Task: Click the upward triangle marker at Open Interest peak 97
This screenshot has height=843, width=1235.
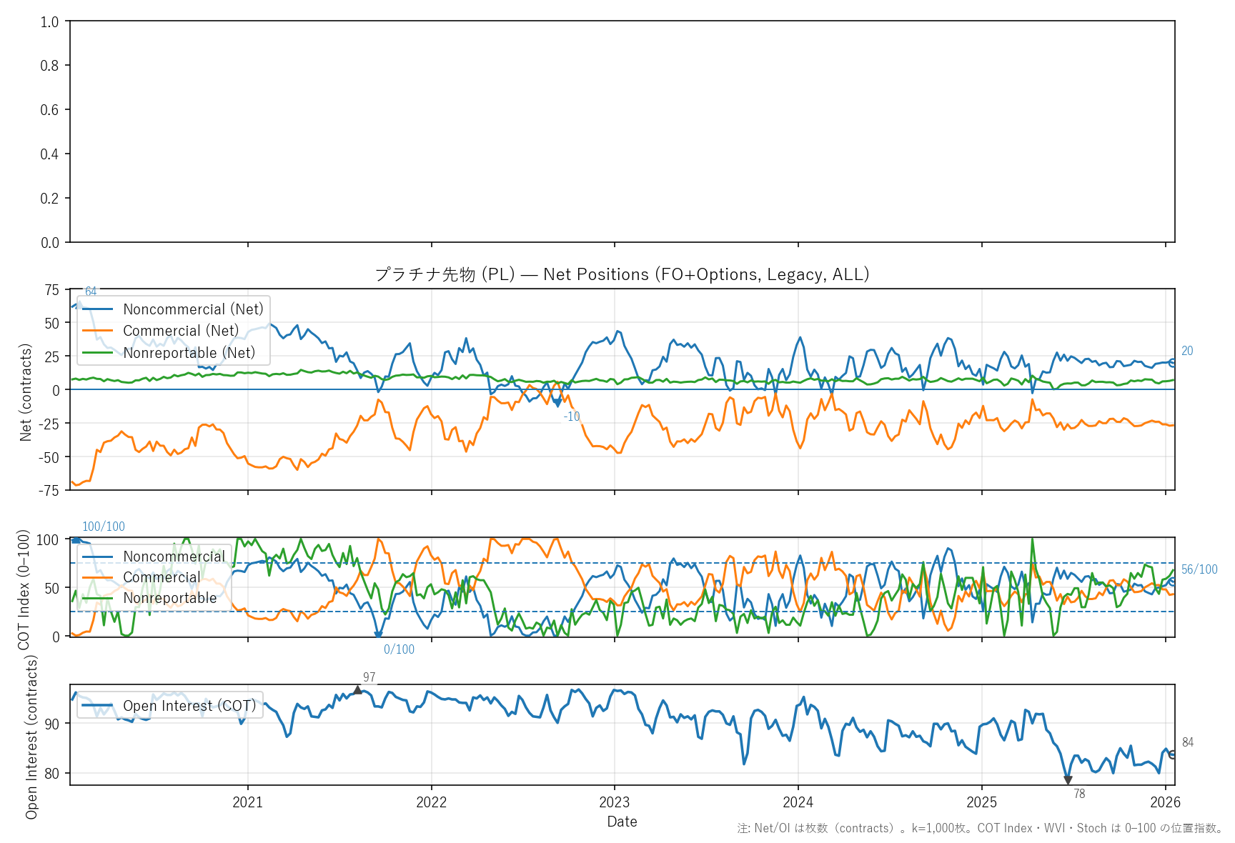Action: pos(357,689)
